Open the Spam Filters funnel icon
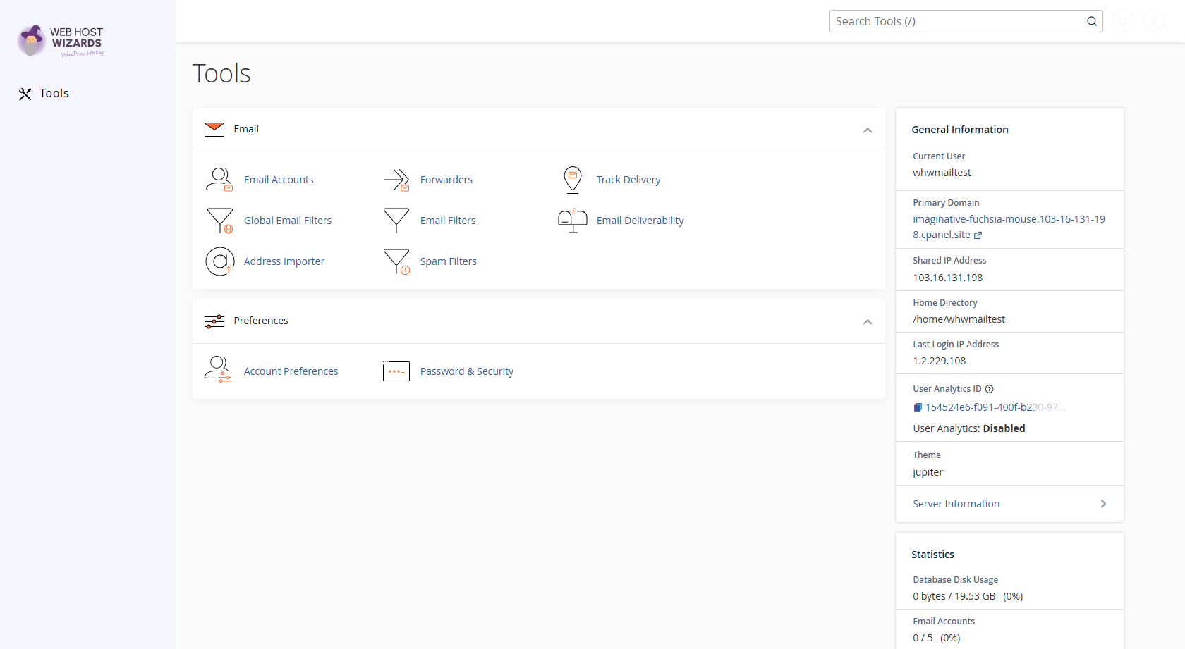This screenshot has width=1185, height=649. pos(396,261)
